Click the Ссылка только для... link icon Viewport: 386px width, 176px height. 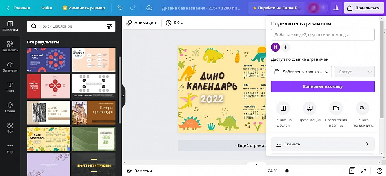362,108
